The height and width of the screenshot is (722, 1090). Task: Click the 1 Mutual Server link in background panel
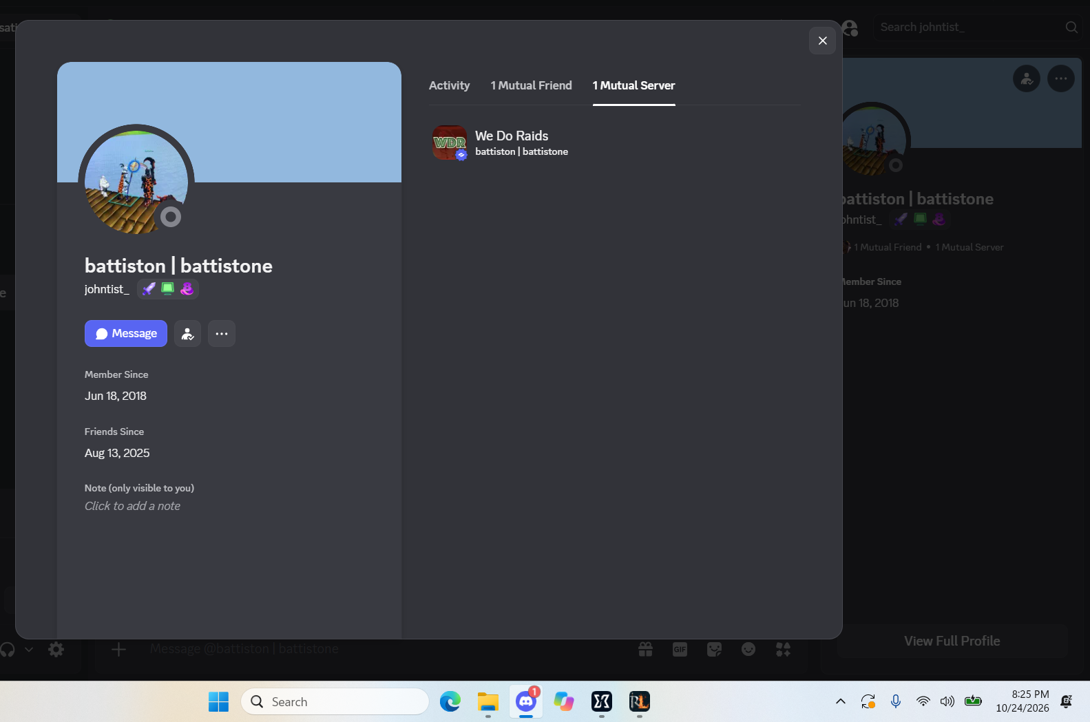(969, 247)
